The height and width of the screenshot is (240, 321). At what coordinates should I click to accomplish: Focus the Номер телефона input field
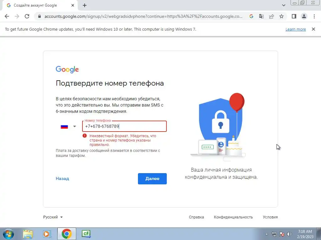click(x=124, y=126)
